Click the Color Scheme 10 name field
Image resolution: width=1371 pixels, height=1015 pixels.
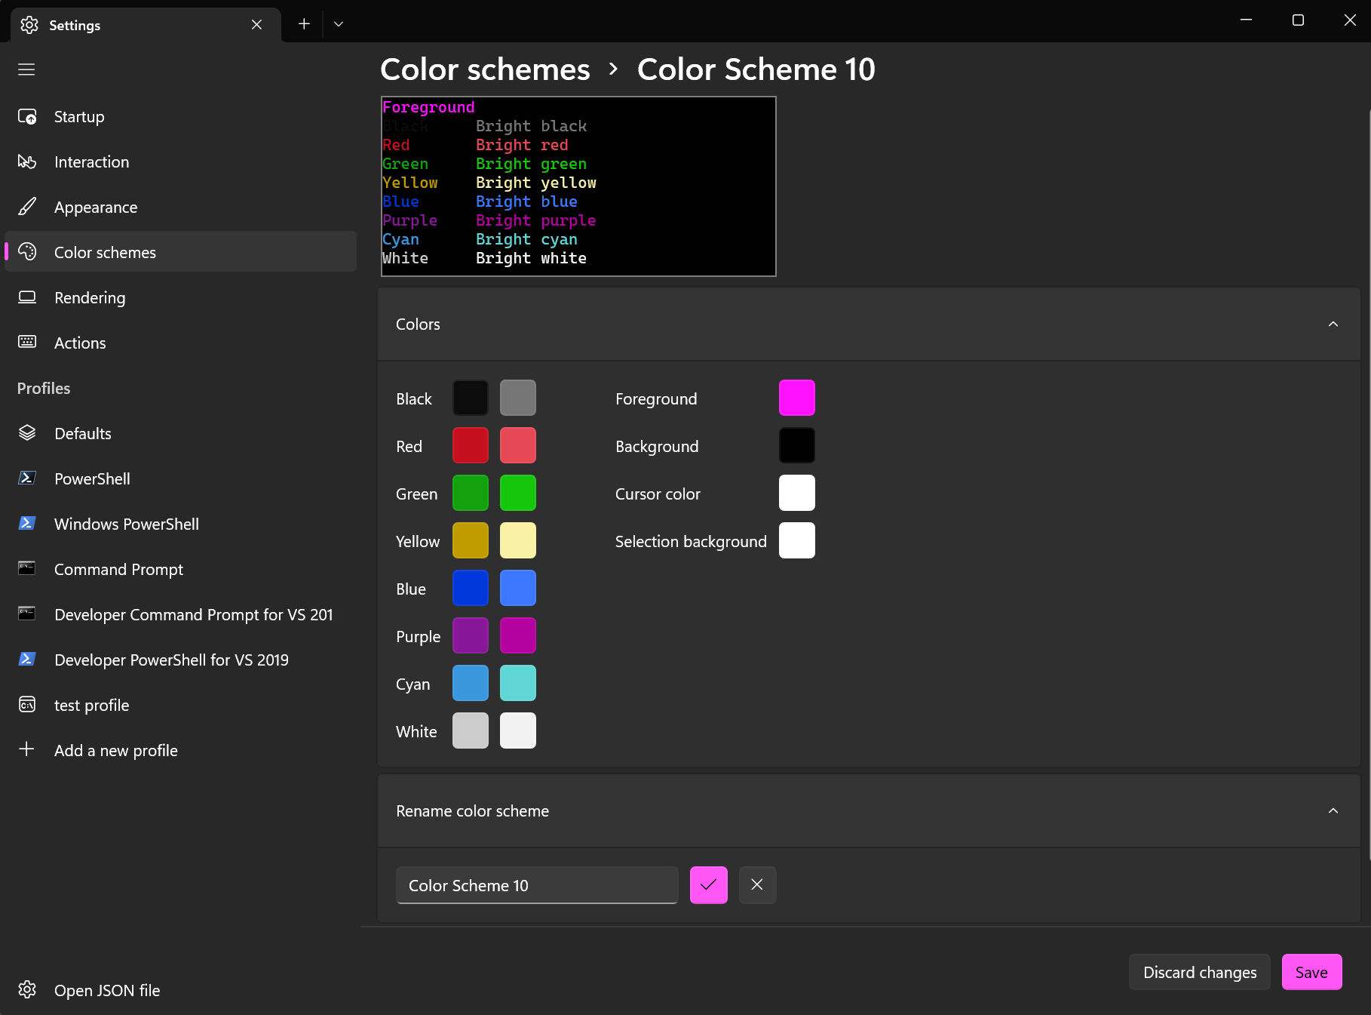[537, 885]
